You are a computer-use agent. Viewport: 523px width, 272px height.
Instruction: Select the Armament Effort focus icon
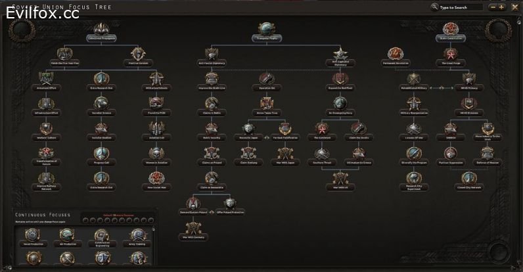tap(47, 79)
